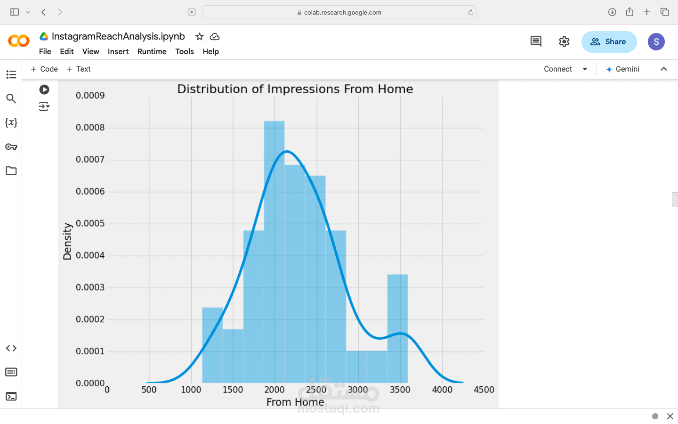
Task: Click the Colab logo
Action: 19,41
